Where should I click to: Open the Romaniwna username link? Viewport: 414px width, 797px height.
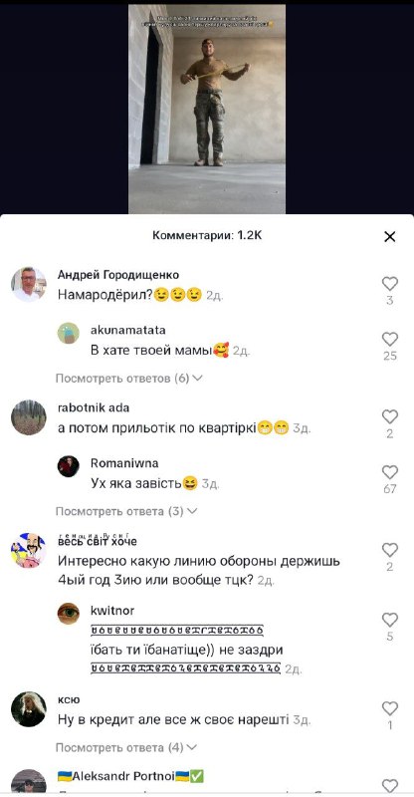click(124, 463)
